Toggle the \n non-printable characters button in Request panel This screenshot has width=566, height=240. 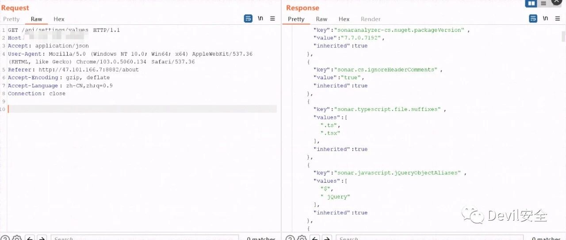260,19
